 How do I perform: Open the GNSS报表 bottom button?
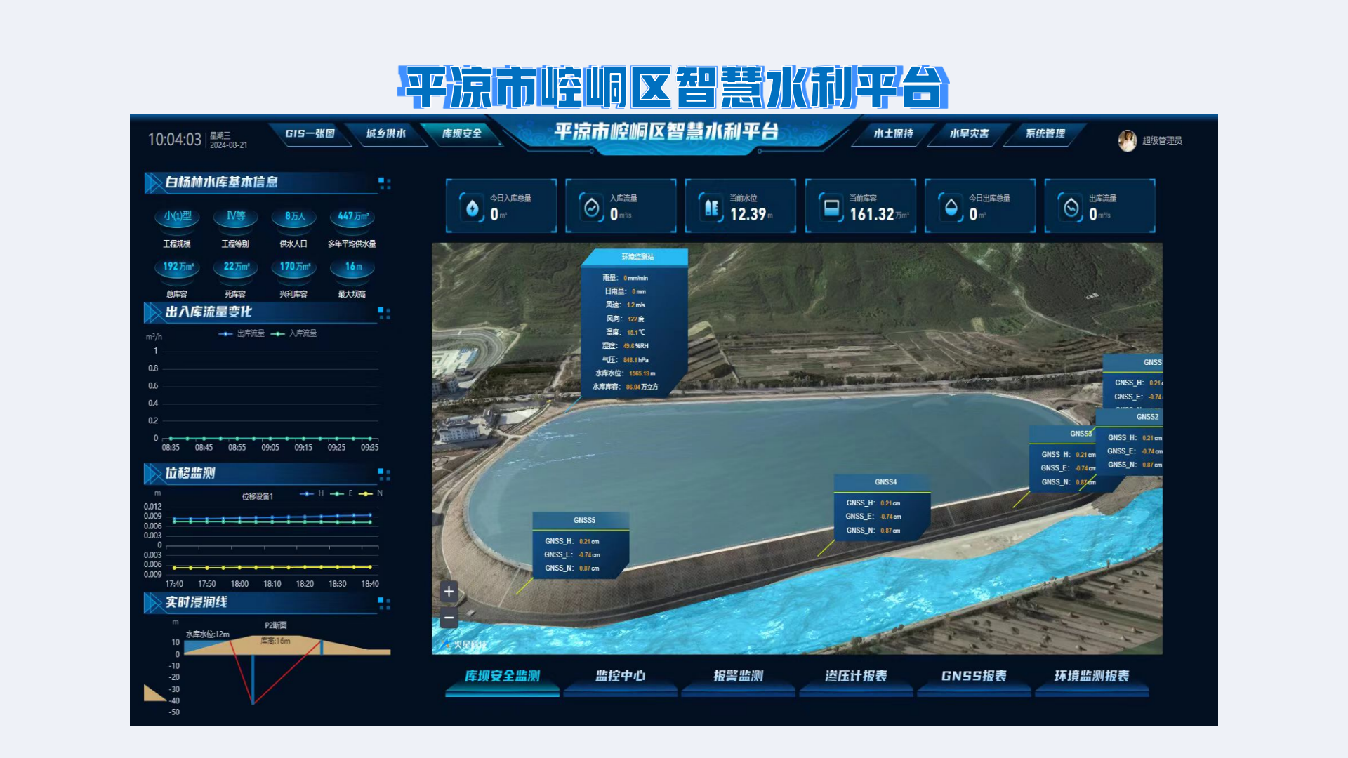(974, 676)
